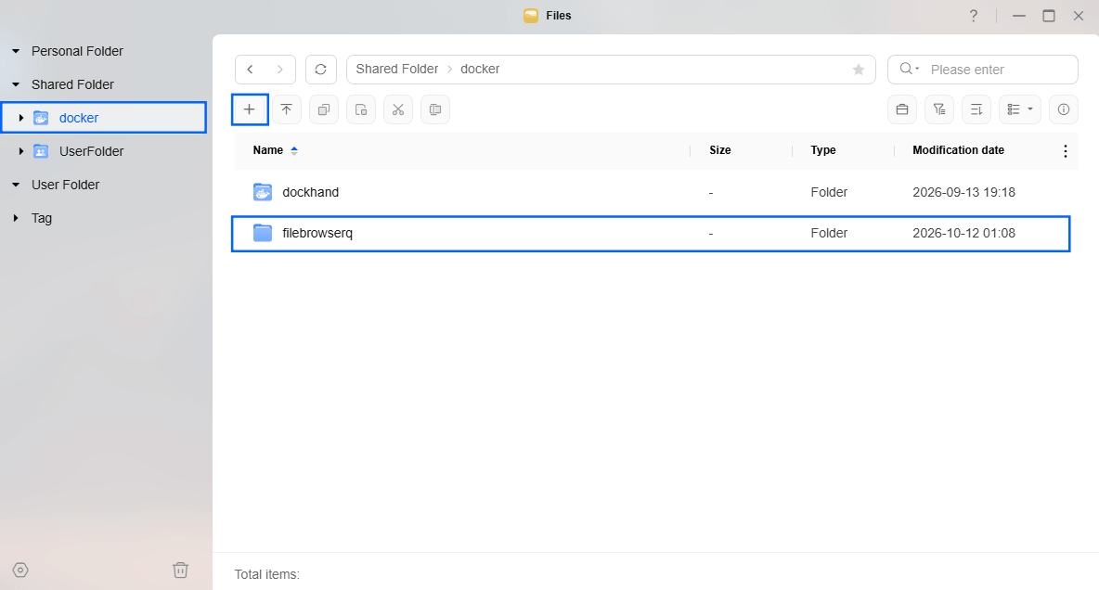Click docker in the breadcrumb path
The width and height of the screenshot is (1099, 590).
[x=480, y=69]
